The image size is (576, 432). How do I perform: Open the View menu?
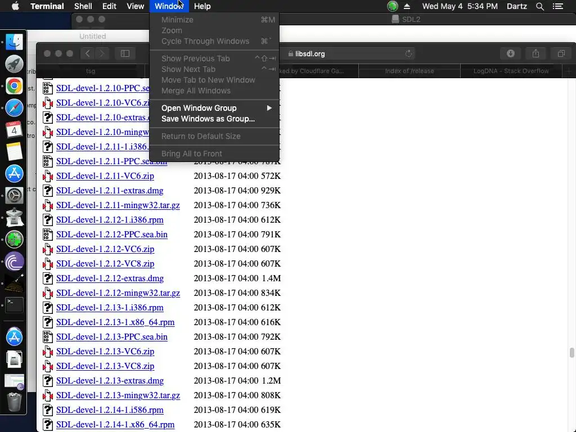click(x=135, y=6)
